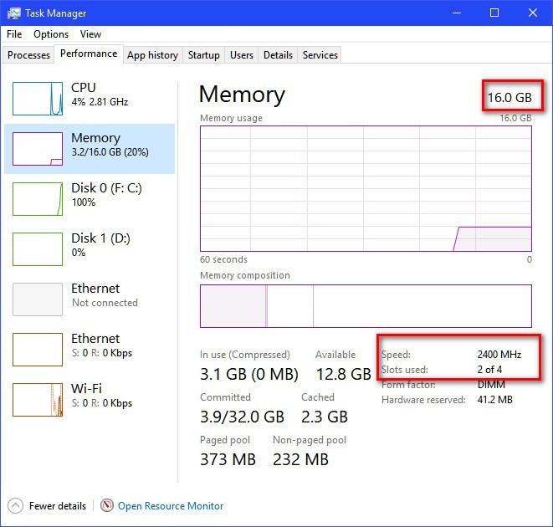Click the Slots used 2 of 4 value
The width and height of the screenshot is (553, 527).
click(489, 370)
